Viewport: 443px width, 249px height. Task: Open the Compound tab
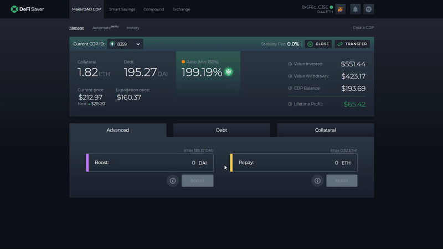point(154,9)
